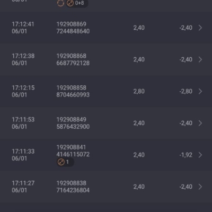The height and width of the screenshot is (212, 212).
Task: Expand the 17:12:38 transaction chevron
Action: pos(200,59)
